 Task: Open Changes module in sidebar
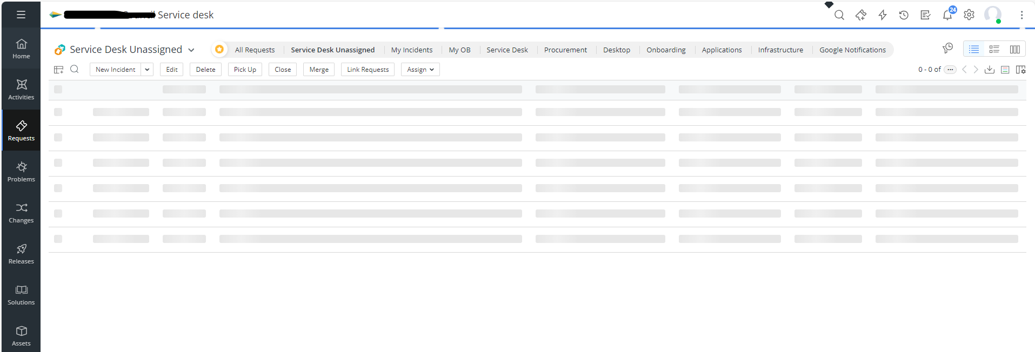(21, 213)
